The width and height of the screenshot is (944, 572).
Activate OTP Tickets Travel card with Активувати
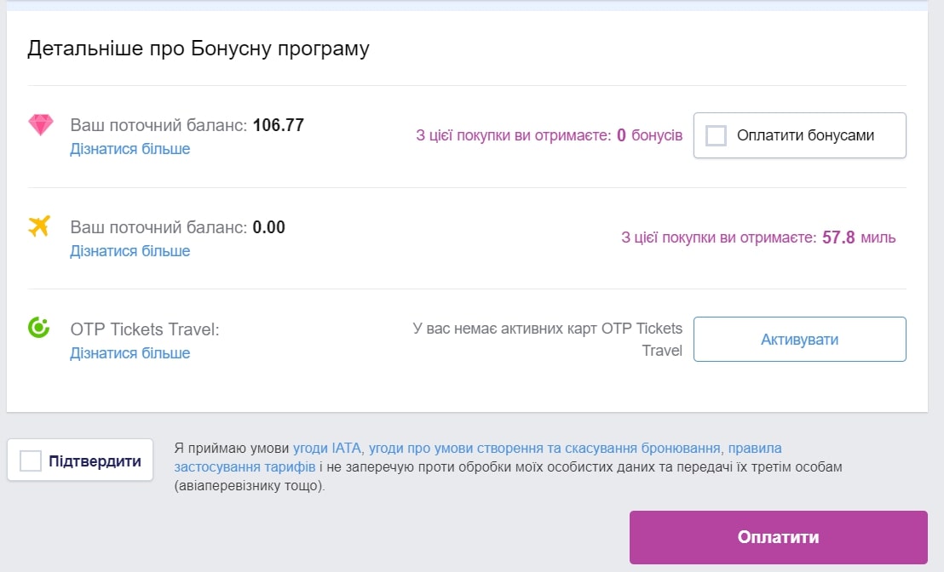click(799, 340)
